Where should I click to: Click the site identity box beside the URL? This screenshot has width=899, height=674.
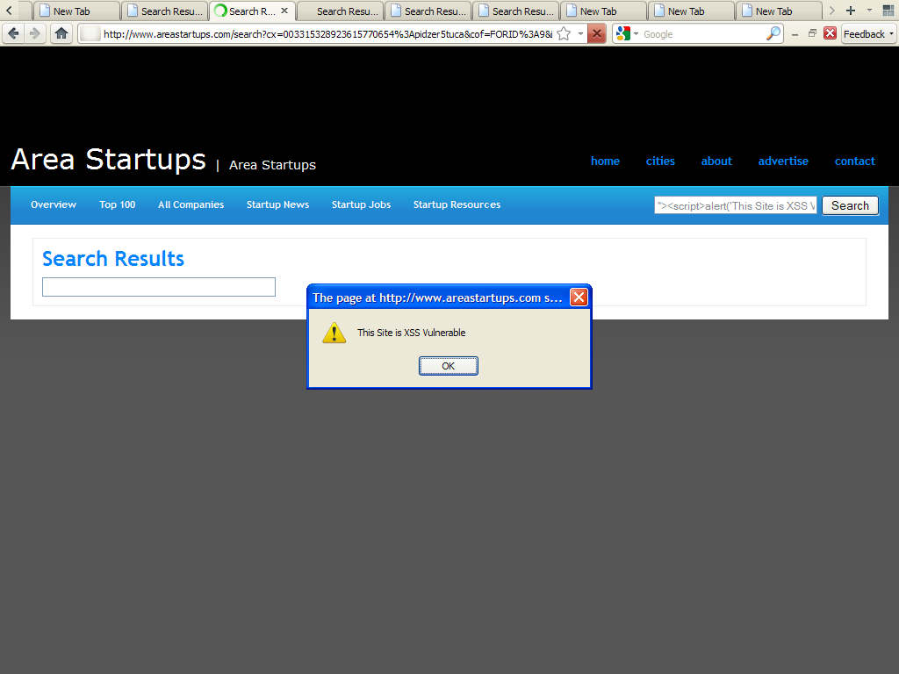click(90, 34)
